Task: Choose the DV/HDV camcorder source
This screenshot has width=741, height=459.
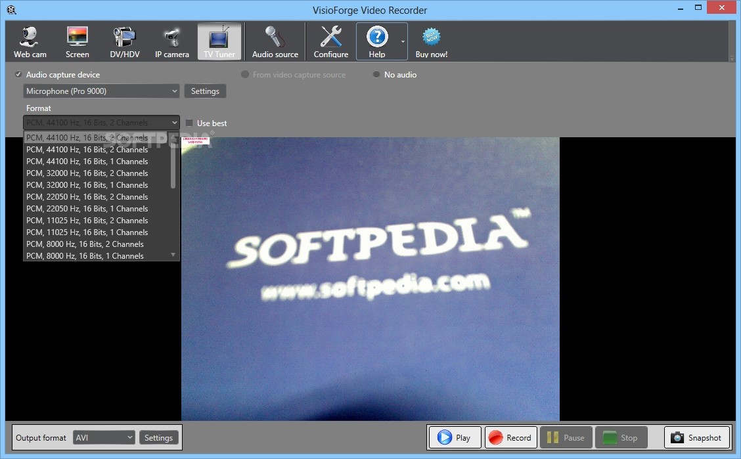Action: (x=125, y=42)
